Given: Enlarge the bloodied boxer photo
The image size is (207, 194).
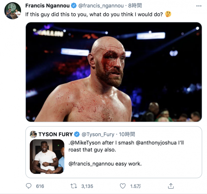Looking at the screenshot, I should (x=114, y=72).
